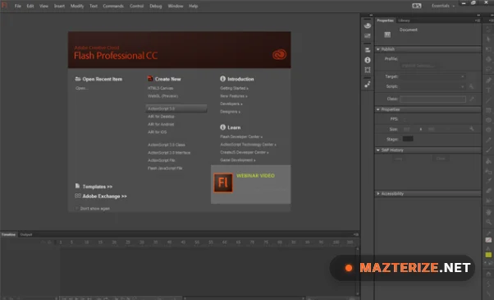
Task: Select the Pencil tool
Action: 488,140
